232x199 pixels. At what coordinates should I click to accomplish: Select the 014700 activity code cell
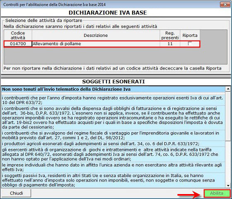click(x=18, y=44)
